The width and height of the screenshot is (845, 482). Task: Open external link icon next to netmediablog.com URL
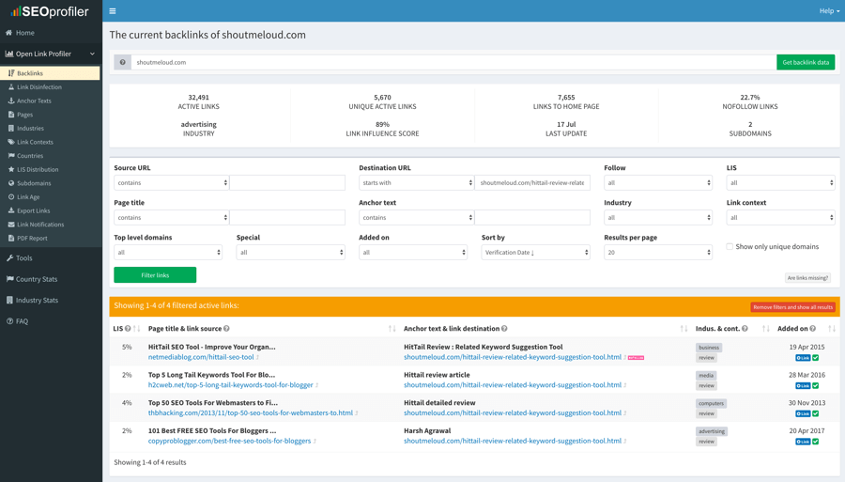(258, 358)
